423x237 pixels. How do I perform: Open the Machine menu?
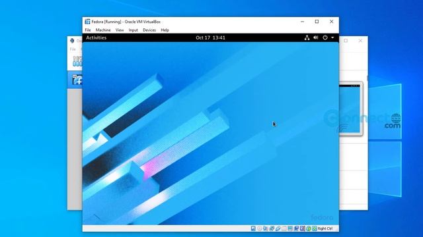pos(103,30)
